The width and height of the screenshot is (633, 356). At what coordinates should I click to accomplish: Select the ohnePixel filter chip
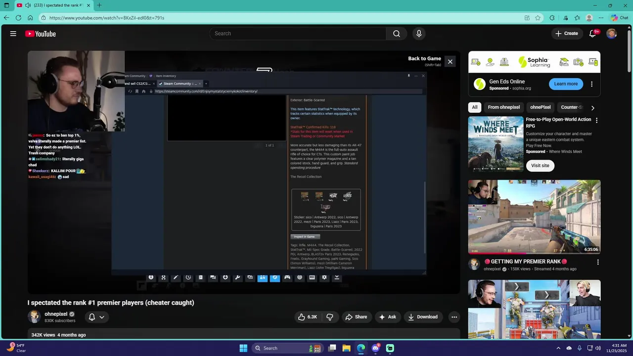(541, 107)
